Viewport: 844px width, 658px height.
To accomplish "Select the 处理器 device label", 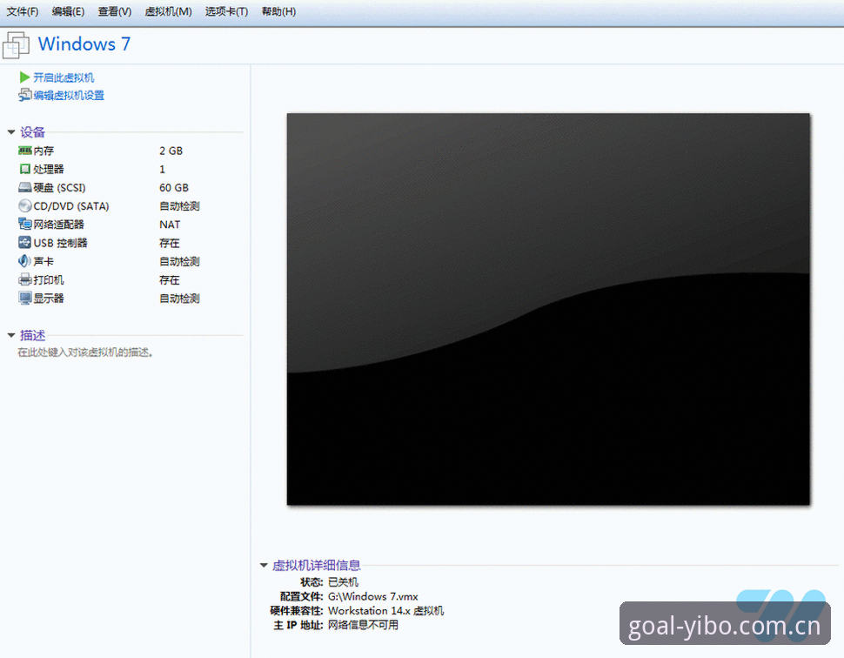I will (49, 169).
